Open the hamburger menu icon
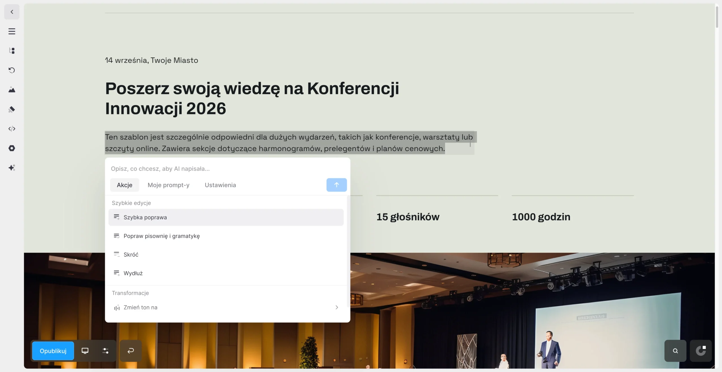The width and height of the screenshot is (722, 372). tap(12, 31)
